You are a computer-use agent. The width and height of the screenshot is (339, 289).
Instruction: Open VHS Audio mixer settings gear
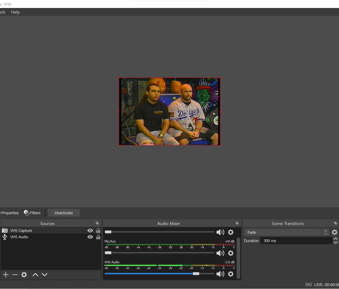[231, 274]
